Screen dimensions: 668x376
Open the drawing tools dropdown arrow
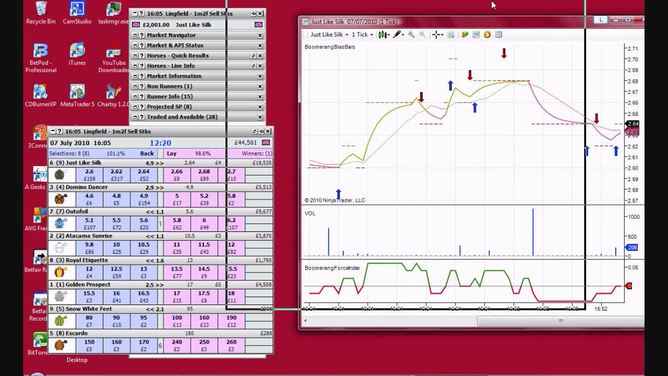pos(403,35)
